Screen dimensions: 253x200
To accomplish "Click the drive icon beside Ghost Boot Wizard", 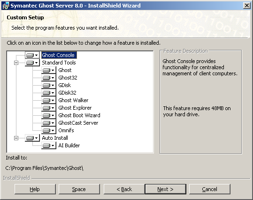I will (49, 115).
